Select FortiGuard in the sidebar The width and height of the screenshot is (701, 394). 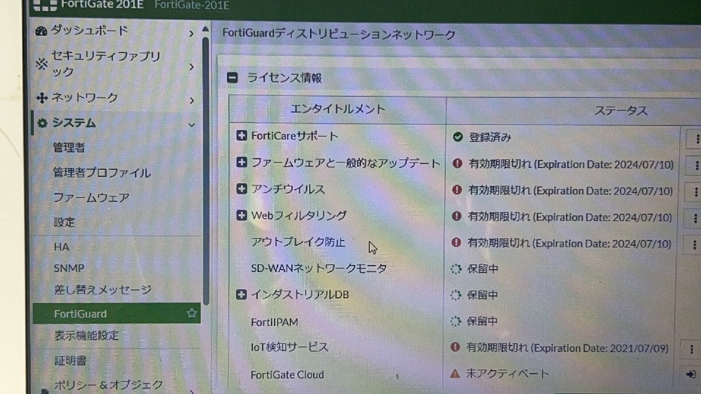[116, 313]
